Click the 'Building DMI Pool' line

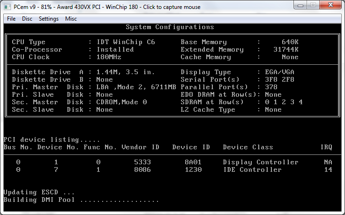click(x=81, y=200)
